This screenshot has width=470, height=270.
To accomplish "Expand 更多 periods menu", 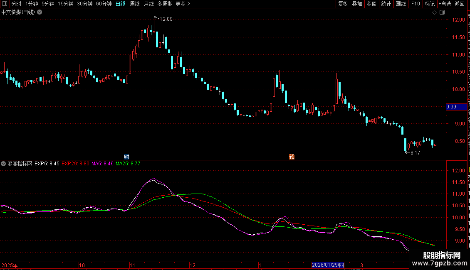I will coord(183,4).
